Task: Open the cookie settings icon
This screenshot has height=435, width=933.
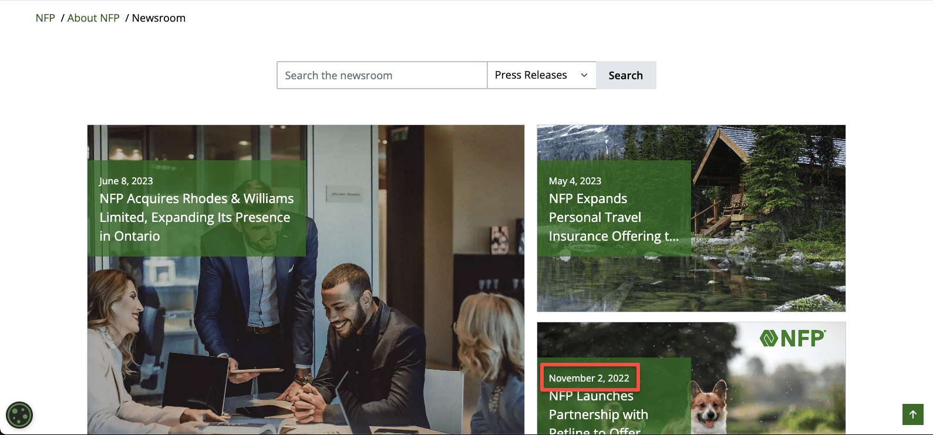Action: click(x=19, y=415)
